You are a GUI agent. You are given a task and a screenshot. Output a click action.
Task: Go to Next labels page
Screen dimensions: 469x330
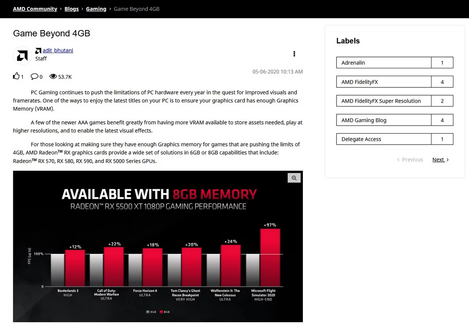[x=440, y=159]
